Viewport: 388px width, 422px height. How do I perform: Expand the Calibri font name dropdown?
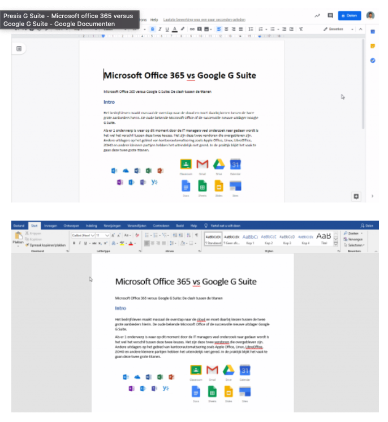(x=92, y=234)
